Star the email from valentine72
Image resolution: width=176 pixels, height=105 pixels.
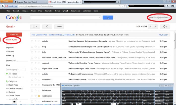[x=36, y=79]
